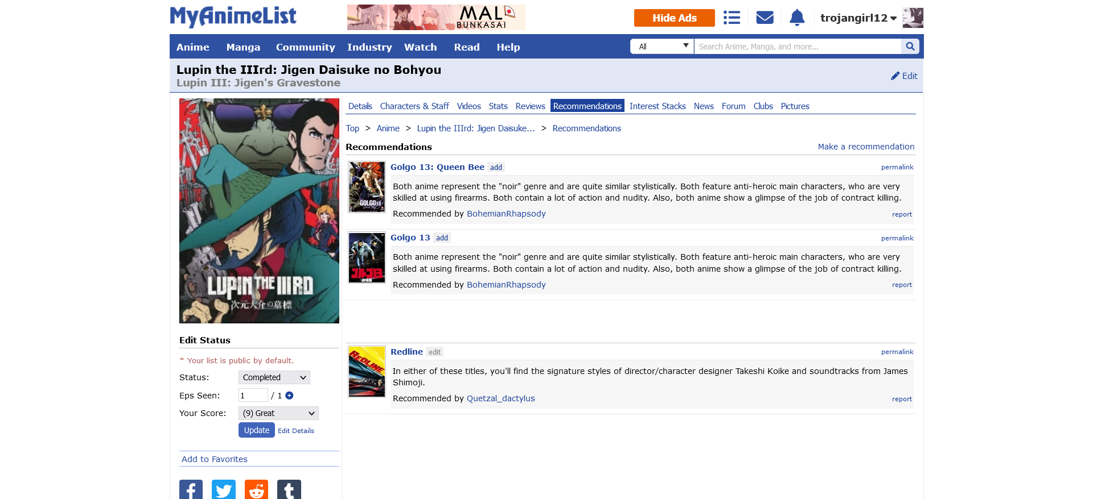
Task: Share on Facebook icon
Action: pos(191,490)
